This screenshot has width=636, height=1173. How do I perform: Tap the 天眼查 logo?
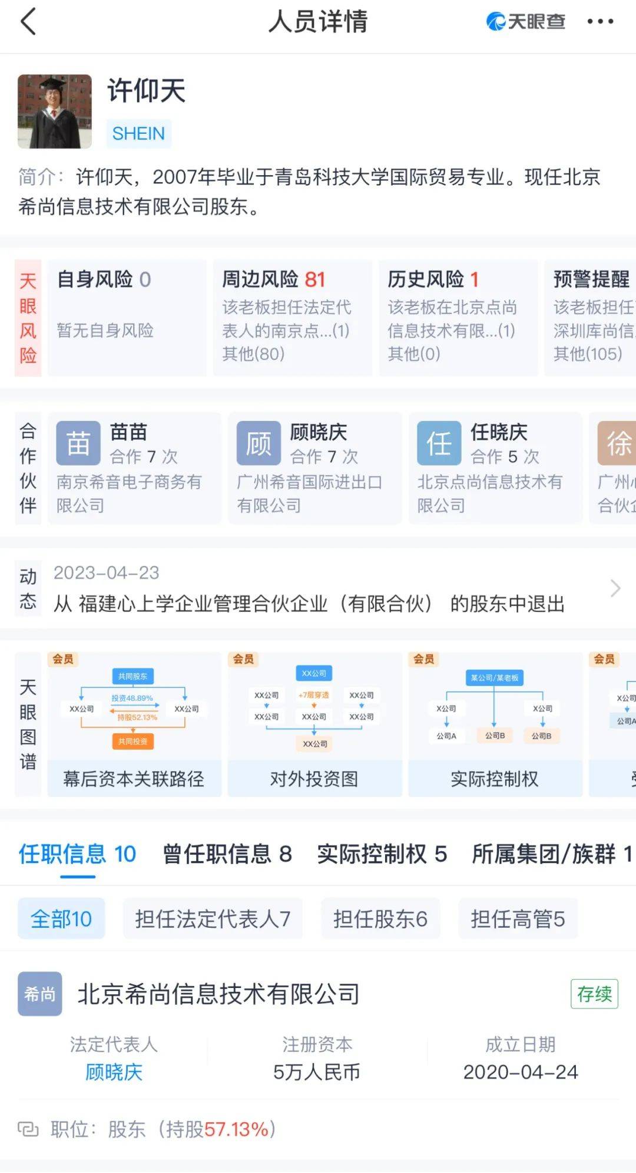[x=526, y=22]
